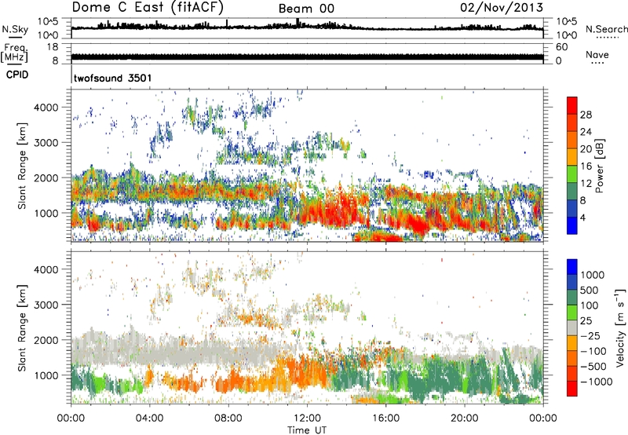The height and width of the screenshot is (435, 628).
Task: Click the Power [dB] colorbar red segment
Action: tap(572, 106)
